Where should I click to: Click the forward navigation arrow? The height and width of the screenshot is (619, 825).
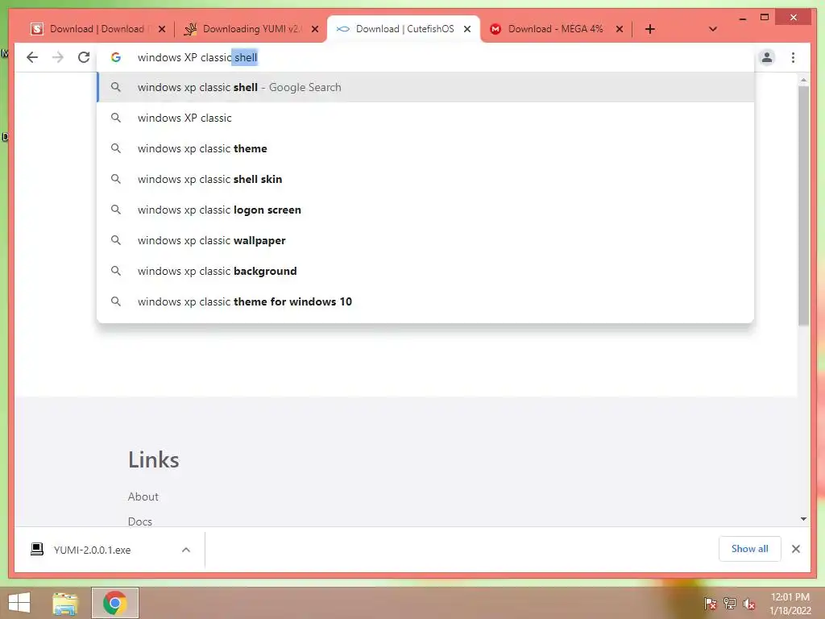[x=58, y=57]
